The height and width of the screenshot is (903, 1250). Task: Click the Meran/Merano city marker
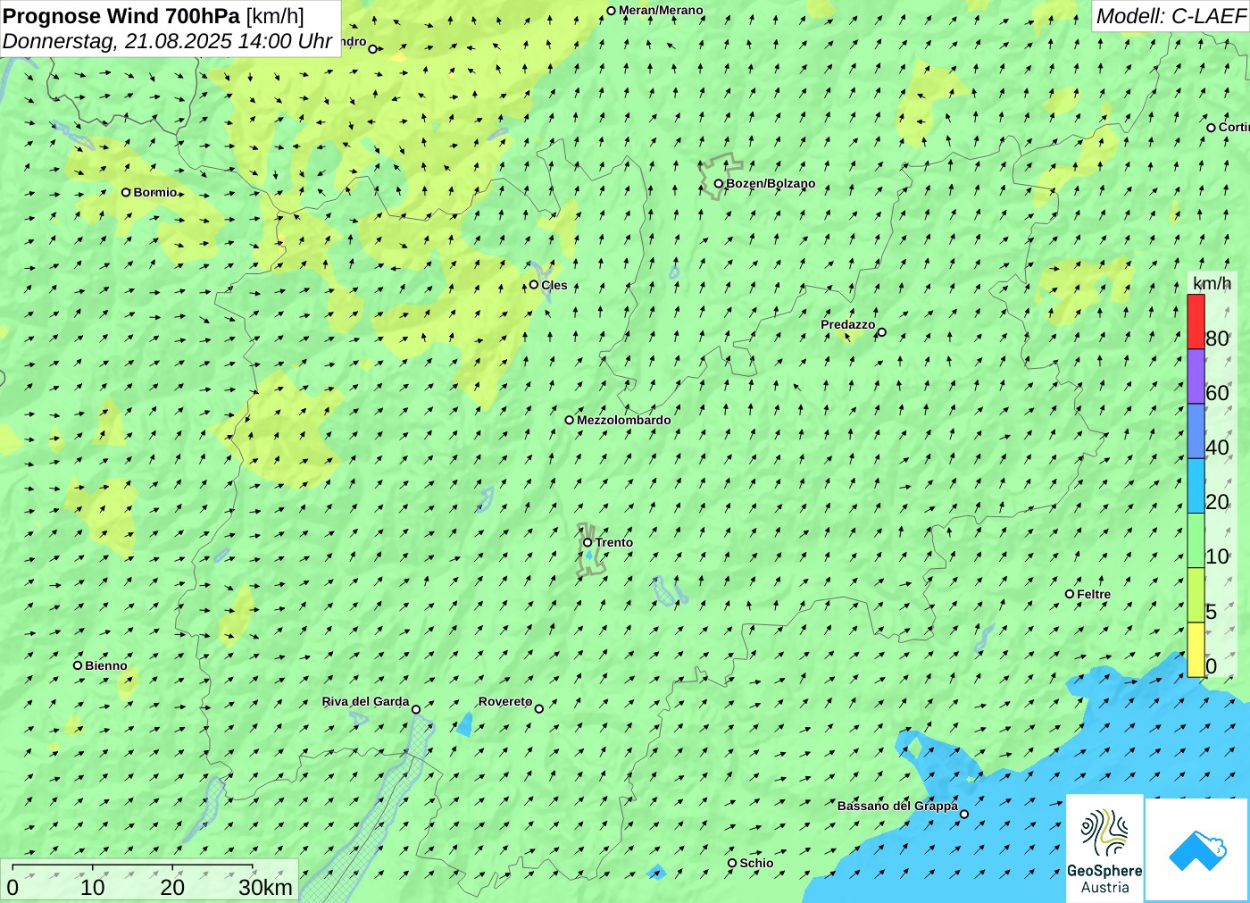[x=611, y=11]
